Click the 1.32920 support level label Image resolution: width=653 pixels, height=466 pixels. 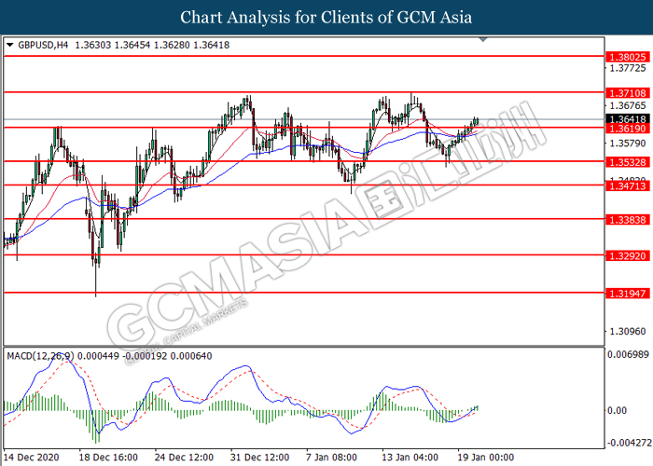628,256
